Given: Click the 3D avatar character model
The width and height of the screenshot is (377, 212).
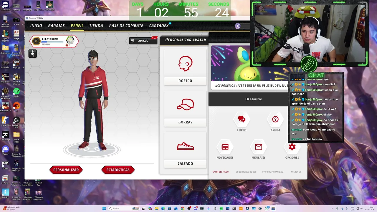Looking at the screenshot, I should pos(93,100).
